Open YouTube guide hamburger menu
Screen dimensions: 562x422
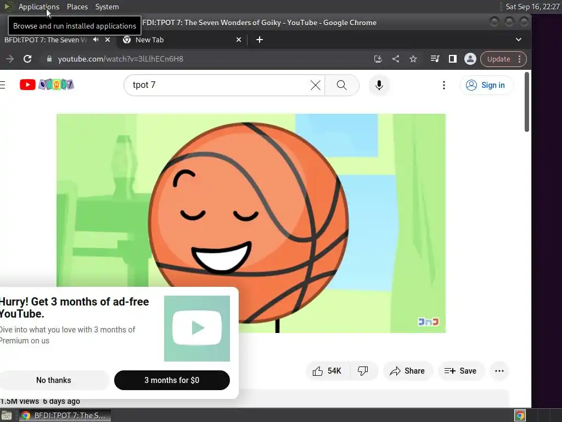click(x=3, y=85)
